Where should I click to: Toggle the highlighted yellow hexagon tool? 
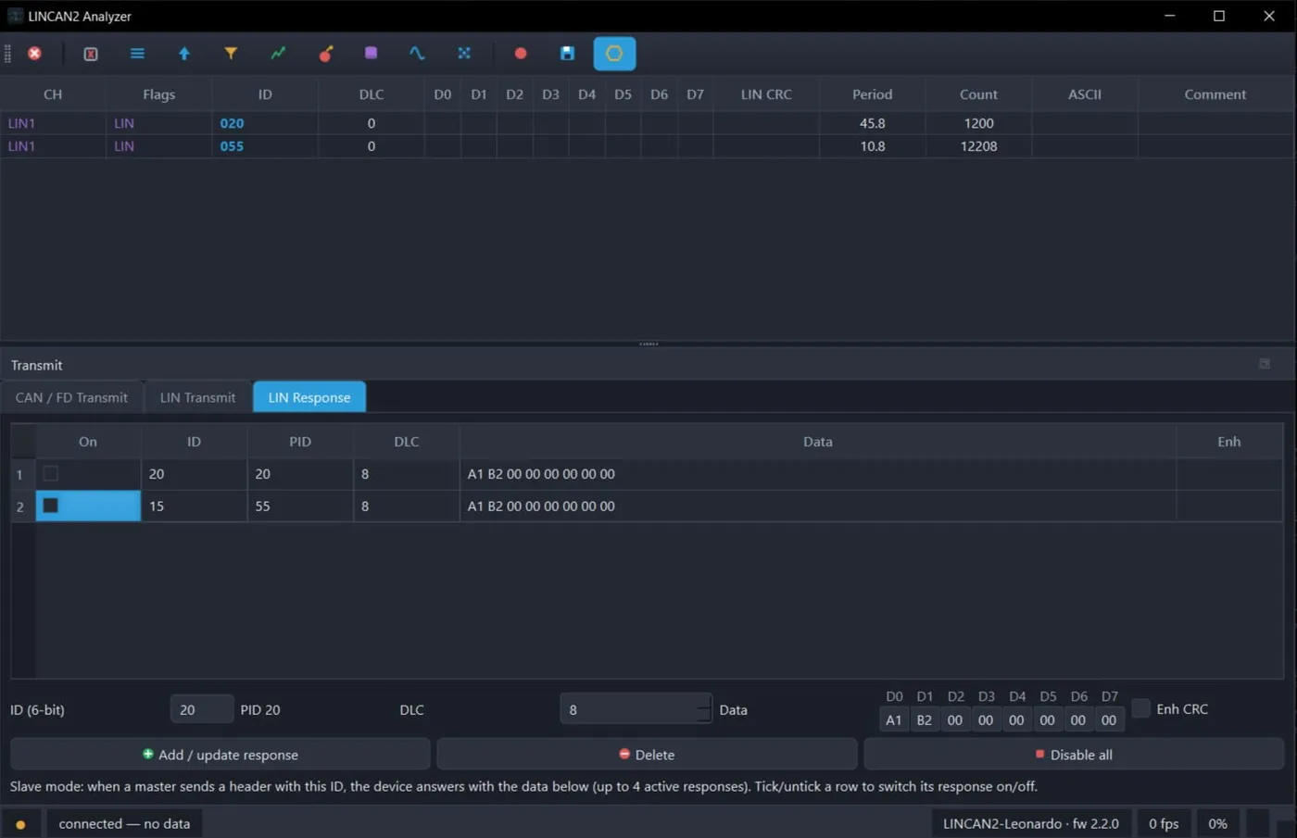coord(614,54)
